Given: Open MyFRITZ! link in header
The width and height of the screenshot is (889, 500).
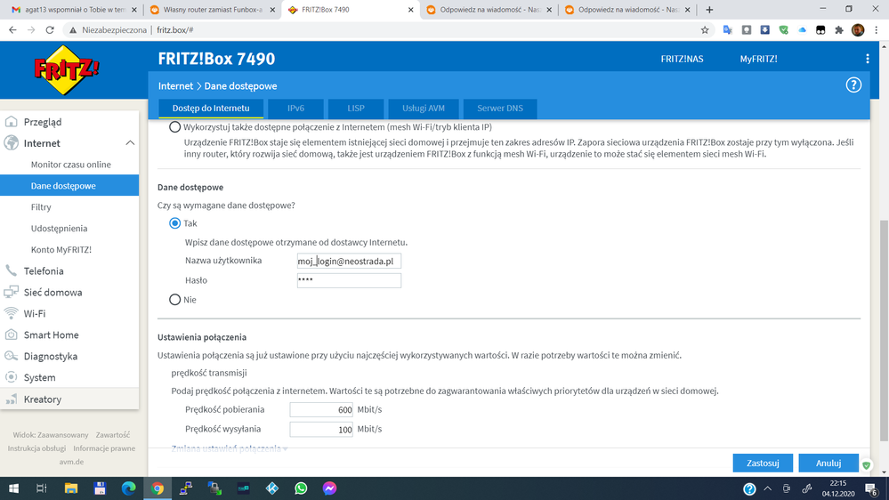Looking at the screenshot, I should coord(758,59).
